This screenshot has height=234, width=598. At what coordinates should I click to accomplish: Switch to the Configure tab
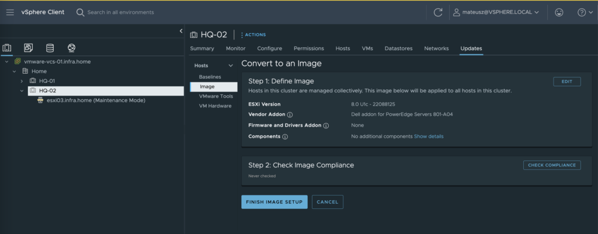(270, 48)
